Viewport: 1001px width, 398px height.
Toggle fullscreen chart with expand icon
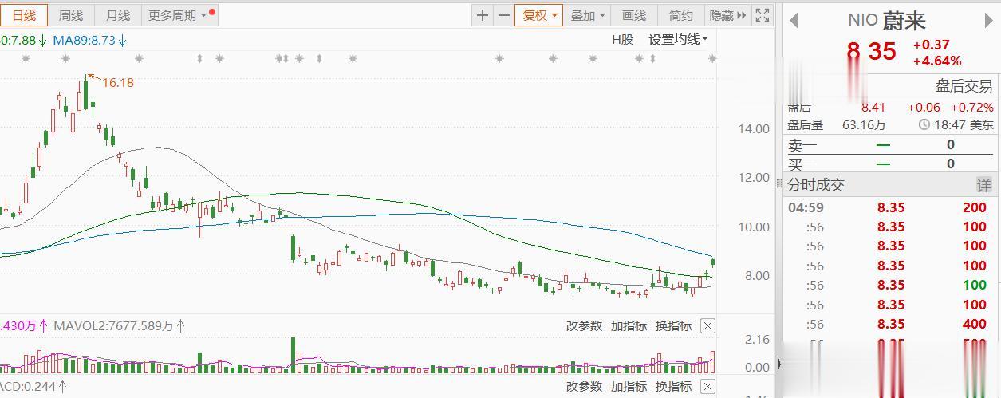click(763, 15)
